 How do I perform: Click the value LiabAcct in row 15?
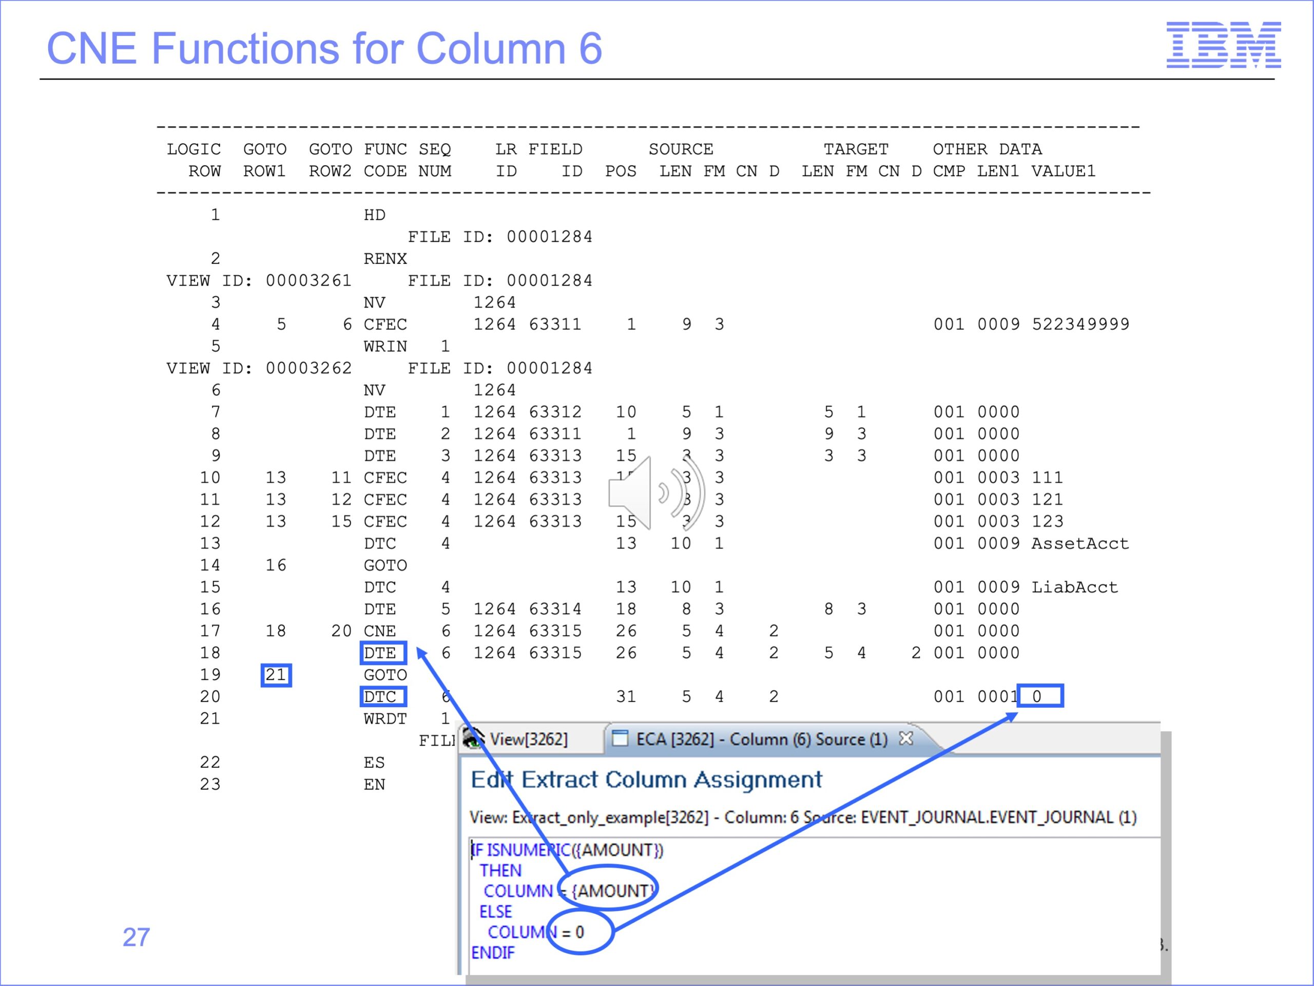(1075, 587)
